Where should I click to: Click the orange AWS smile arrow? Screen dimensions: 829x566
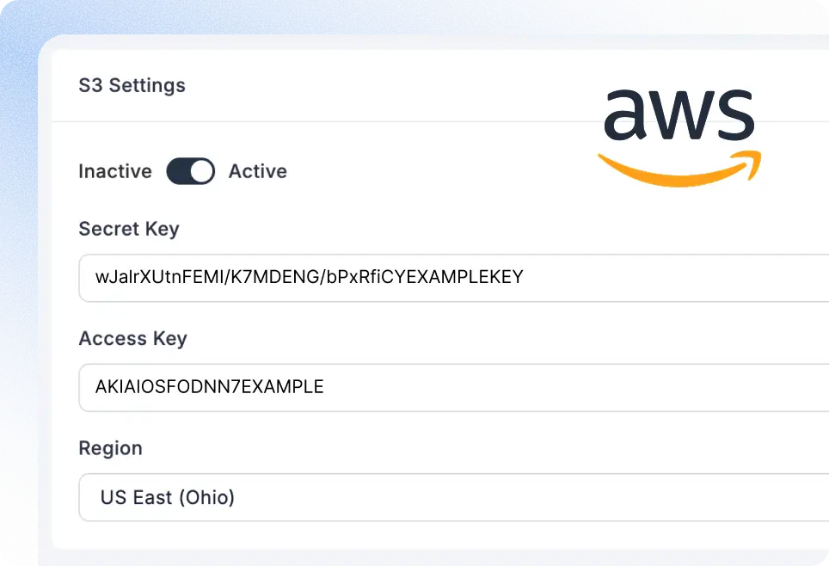679,169
